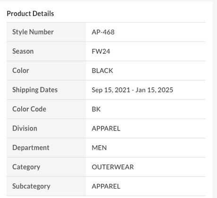Select the Style Number label
The height and width of the screenshot is (198, 217).
(x=33, y=32)
